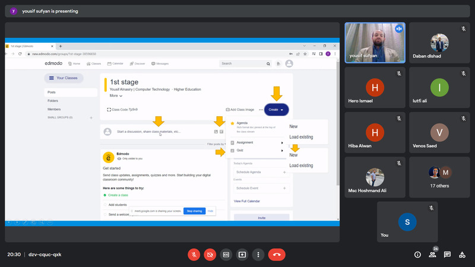Open Filter posts by dropdown

216,144
